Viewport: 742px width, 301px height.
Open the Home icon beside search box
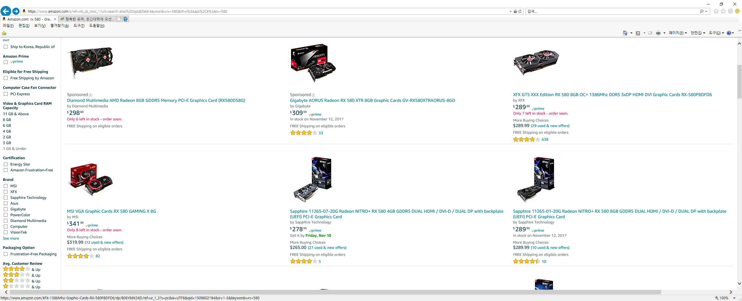tap(716, 11)
